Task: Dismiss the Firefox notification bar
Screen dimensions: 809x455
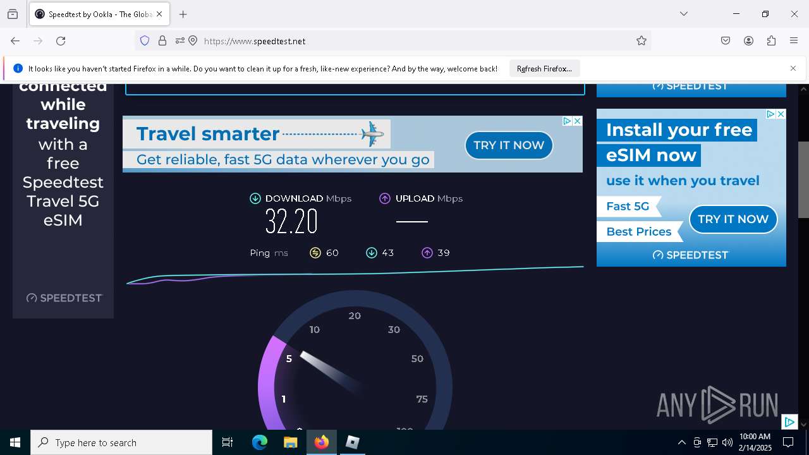Action: click(x=793, y=68)
